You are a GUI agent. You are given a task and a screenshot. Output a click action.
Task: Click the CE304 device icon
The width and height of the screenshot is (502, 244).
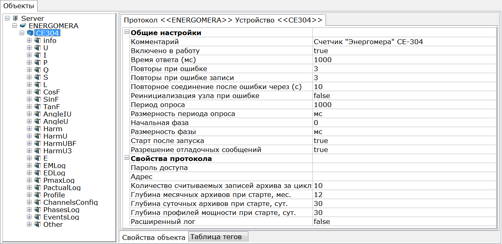[x=30, y=33]
